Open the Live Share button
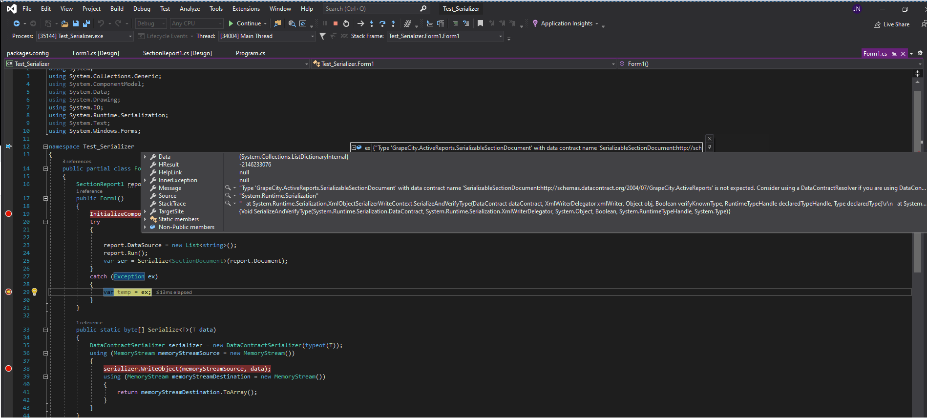This screenshot has width=927, height=418. [891, 24]
